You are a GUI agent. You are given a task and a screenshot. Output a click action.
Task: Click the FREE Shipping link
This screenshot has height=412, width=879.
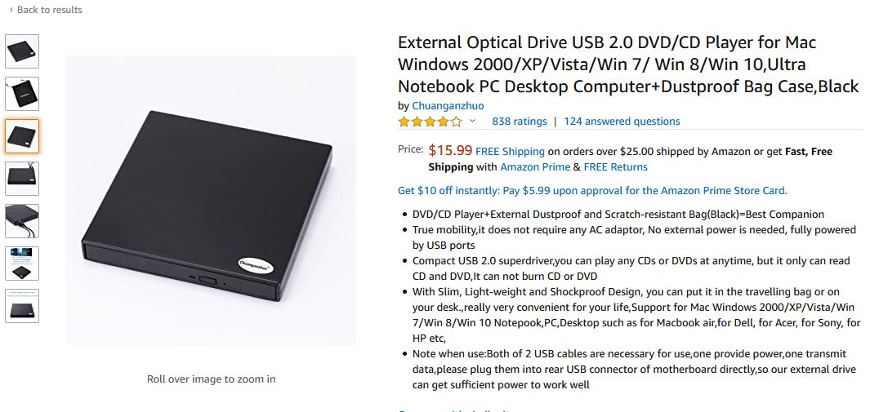point(510,151)
